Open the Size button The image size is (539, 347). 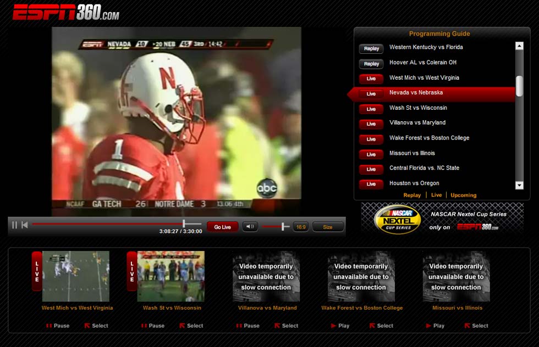pyautogui.click(x=328, y=227)
